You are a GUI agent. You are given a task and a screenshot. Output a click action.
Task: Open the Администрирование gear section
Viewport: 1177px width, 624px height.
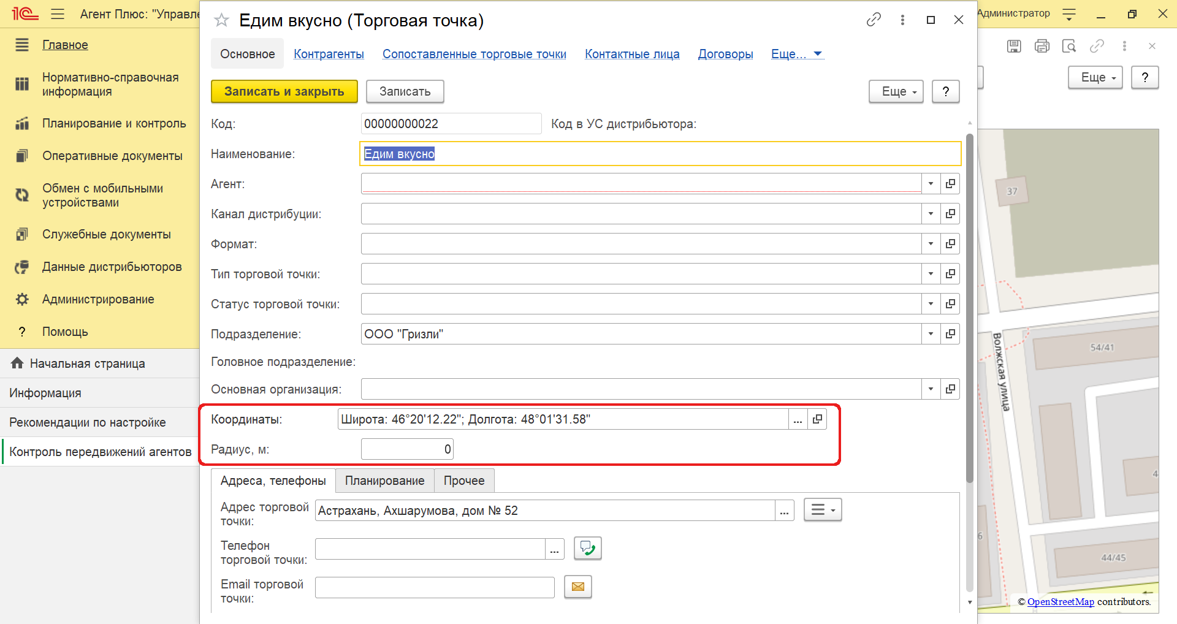coord(98,299)
